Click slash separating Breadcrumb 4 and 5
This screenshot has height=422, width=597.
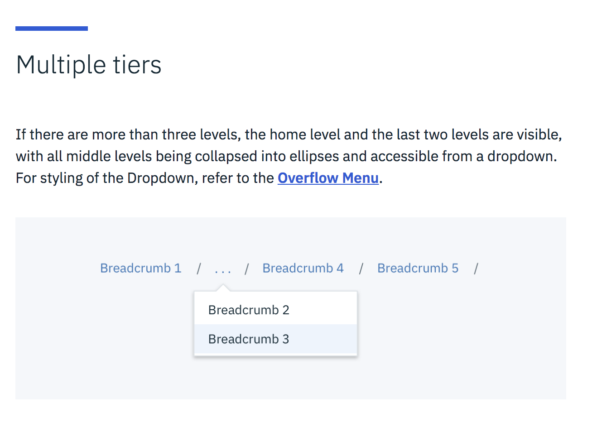361,269
